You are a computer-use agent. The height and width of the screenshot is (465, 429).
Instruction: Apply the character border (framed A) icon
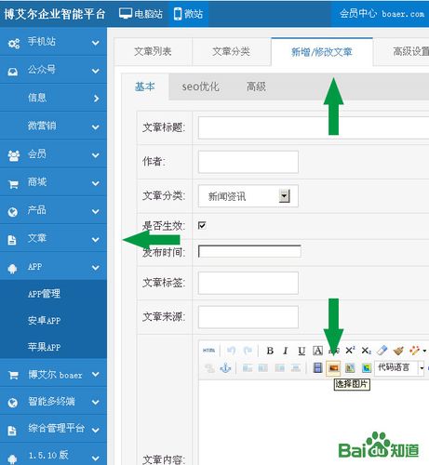tap(317, 351)
